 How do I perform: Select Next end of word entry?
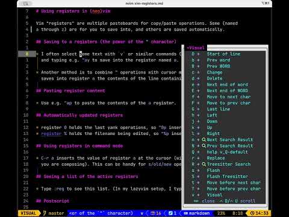coord(228,84)
